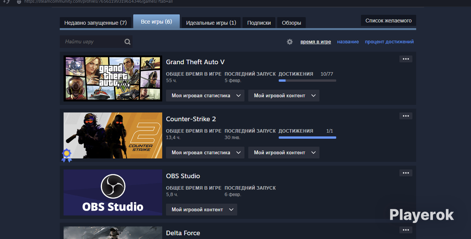The width and height of the screenshot is (471, 239).
Task: Select the 'Все игры (6)' tab
Action: tap(156, 22)
